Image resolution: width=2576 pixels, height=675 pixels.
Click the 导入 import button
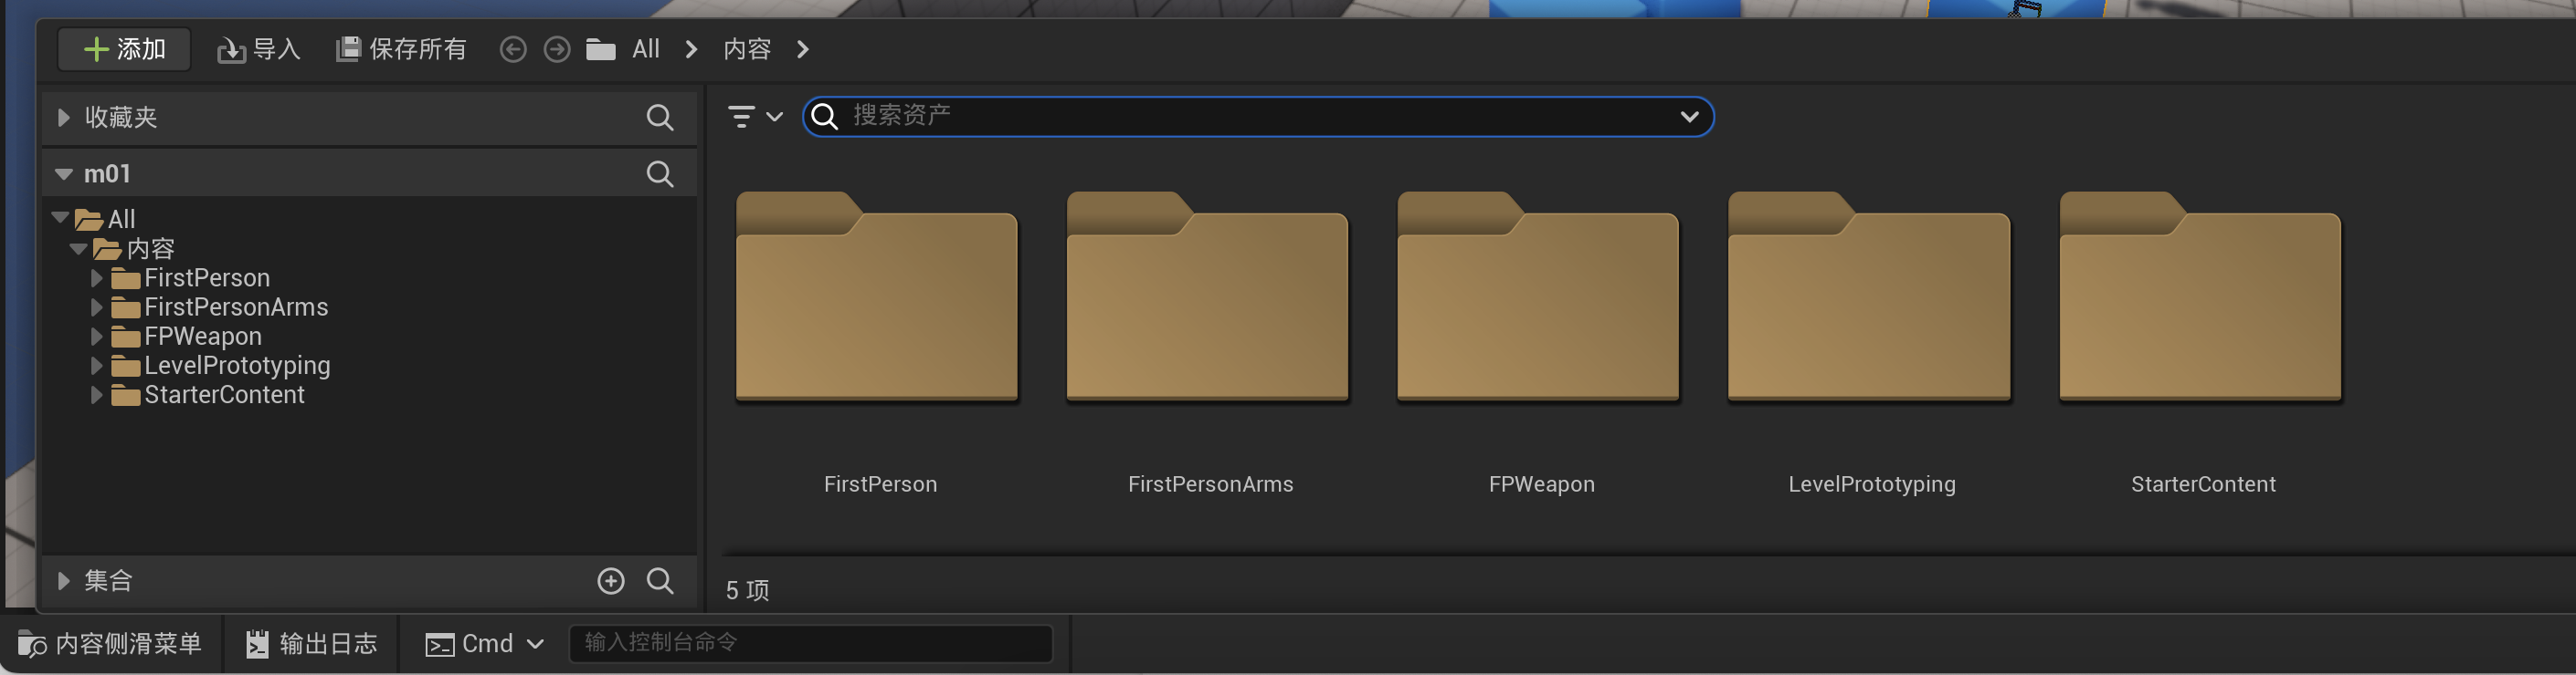click(259, 49)
